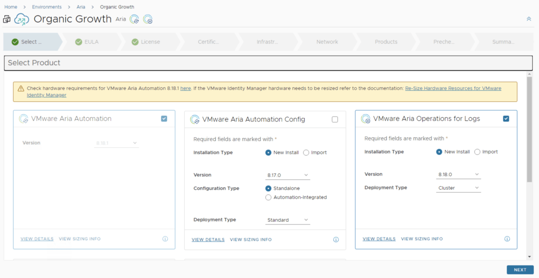Image resolution: width=539 pixels, height=278 pixels.
Task: Select Import for Aria Automation Config
Action: point(306,152)
